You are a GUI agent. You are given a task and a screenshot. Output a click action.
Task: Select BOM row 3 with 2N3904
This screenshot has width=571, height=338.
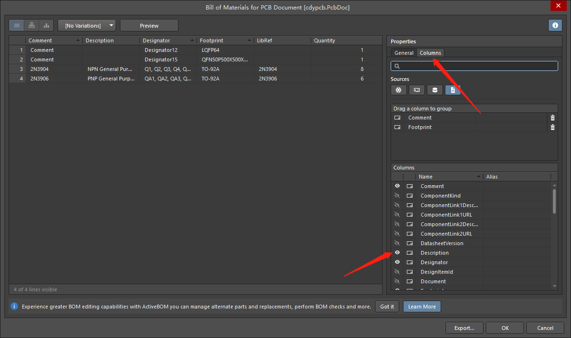click(196, 69)
